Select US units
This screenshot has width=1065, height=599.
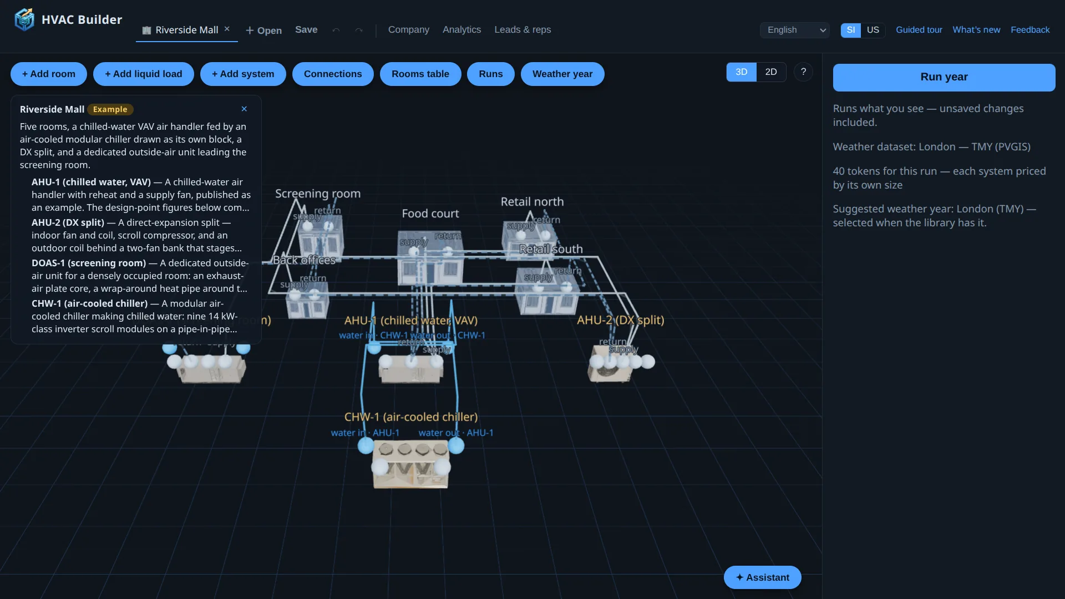[x=873, y=30]
